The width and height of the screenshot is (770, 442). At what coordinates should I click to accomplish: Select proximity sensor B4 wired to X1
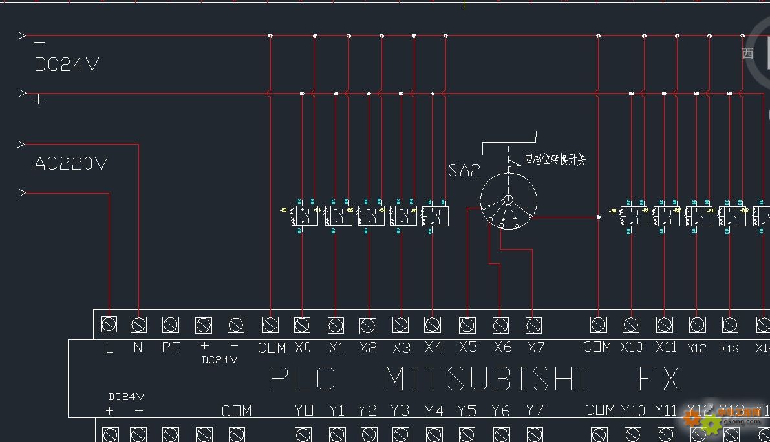tap(338, 216)
